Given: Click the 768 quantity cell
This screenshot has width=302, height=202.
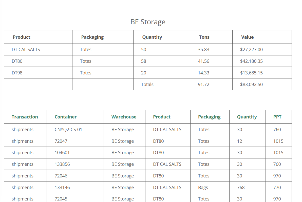Looking at the screenshot, I should [241, 187].
